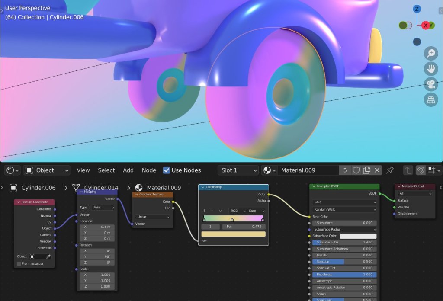
Task: Uncheck the Use Nodes checkbox
Action: (x=167, y=170)
